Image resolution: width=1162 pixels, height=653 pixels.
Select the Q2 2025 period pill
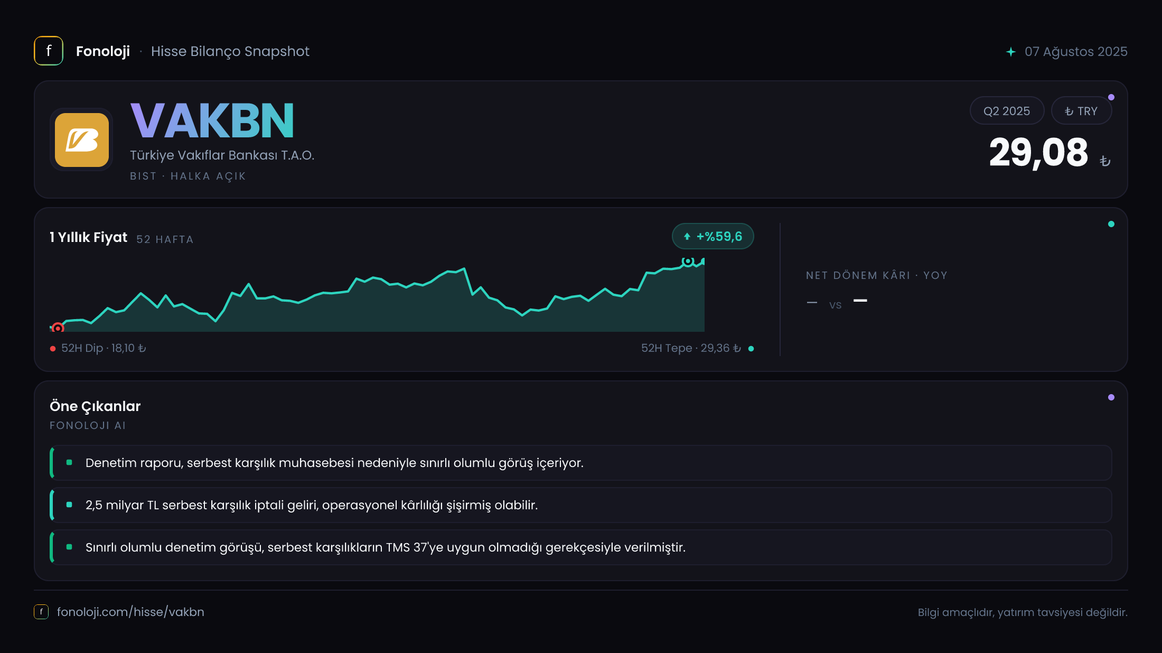point(1007,111)
